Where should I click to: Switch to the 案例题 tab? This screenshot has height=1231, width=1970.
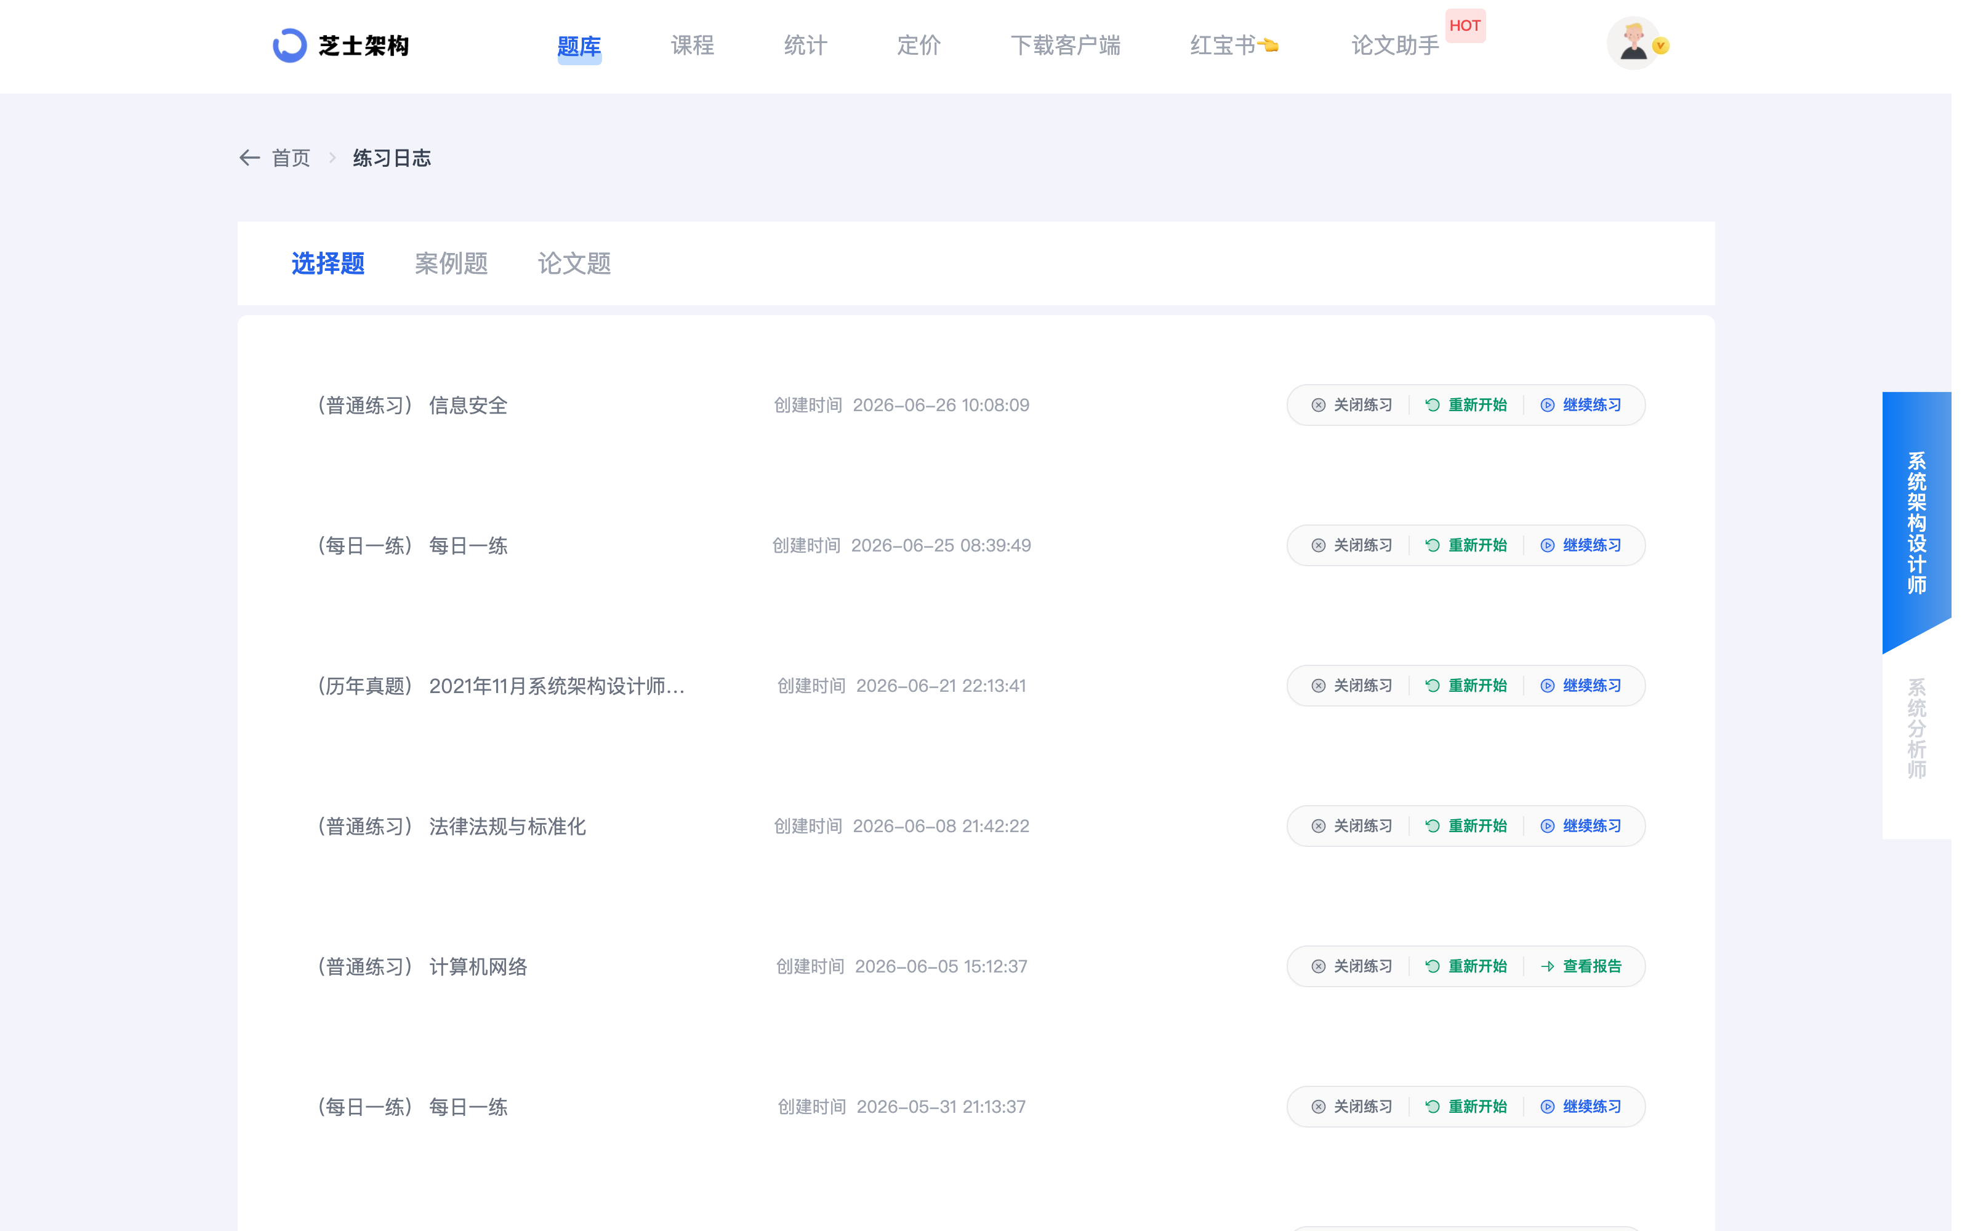click(x=451, y=264)
